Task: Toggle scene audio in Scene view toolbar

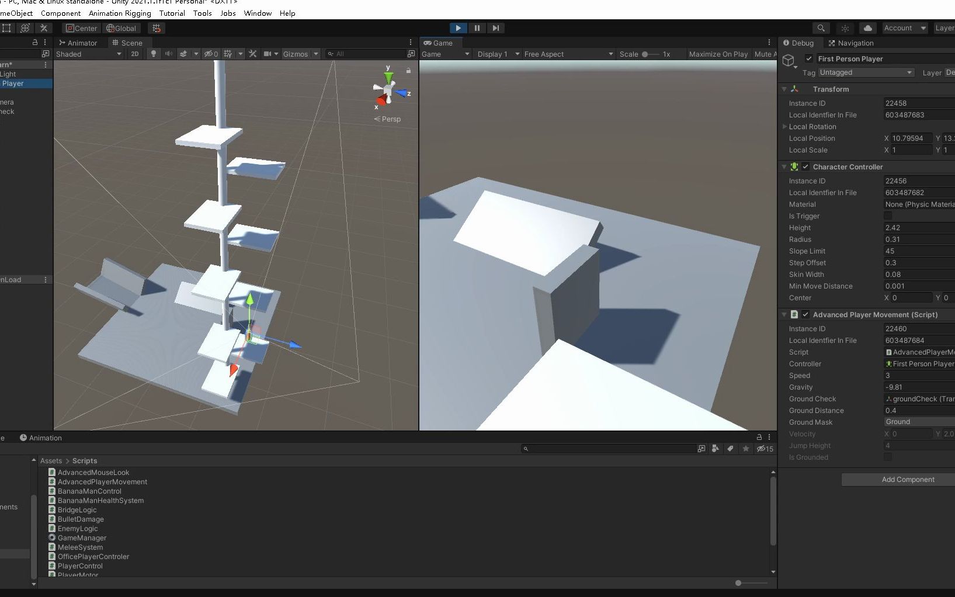Action: click(x=169, y=54)
